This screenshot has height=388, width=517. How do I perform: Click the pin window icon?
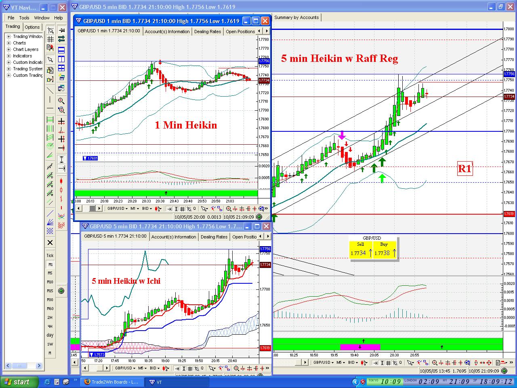[x=61, y=30]
